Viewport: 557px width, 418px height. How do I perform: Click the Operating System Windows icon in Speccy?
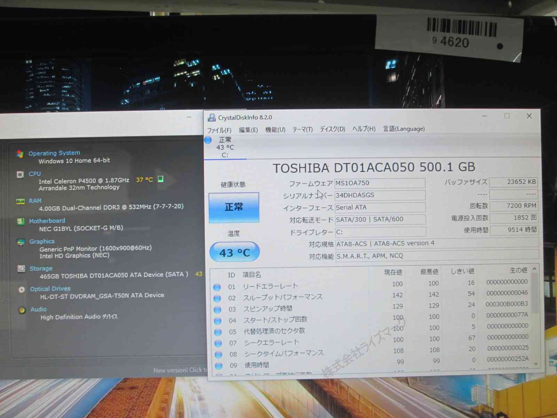click(20, 154)
